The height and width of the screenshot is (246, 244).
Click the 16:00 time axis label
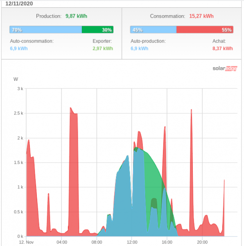pos(167,242)
